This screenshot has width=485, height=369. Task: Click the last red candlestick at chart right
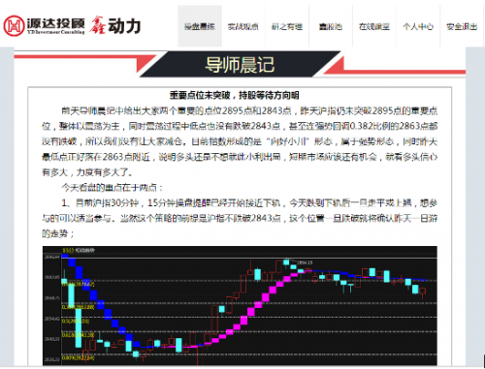[x=423, y=292]
